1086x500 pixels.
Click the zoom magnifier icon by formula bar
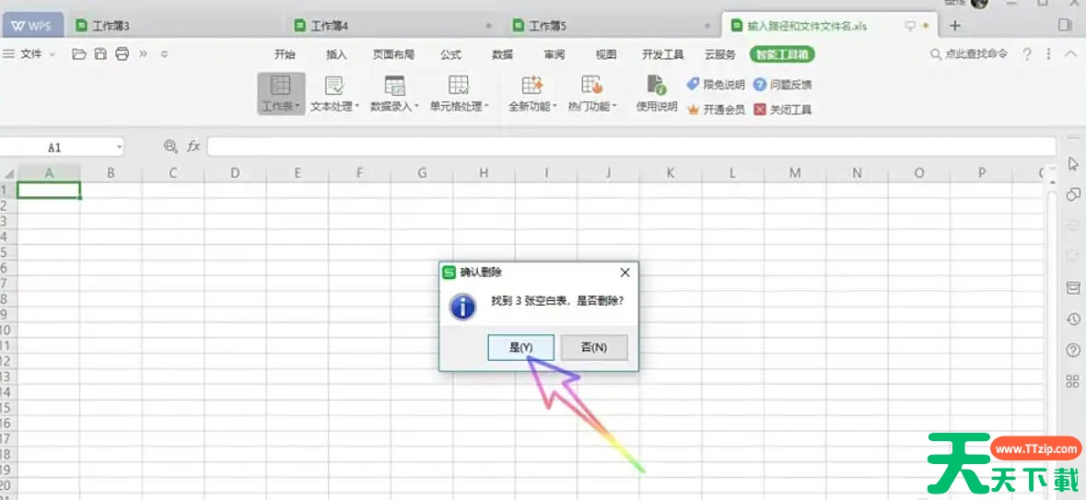click(x=170, y=146)
